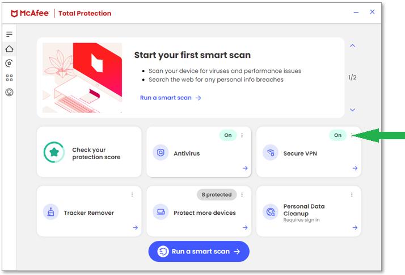Click the On status badge for Secure VPN
The width and height of the screenshot is (405, 275).
click(337, 135)
